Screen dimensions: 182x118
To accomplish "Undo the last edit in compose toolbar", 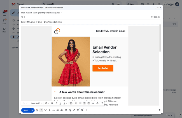I will 24,103.
